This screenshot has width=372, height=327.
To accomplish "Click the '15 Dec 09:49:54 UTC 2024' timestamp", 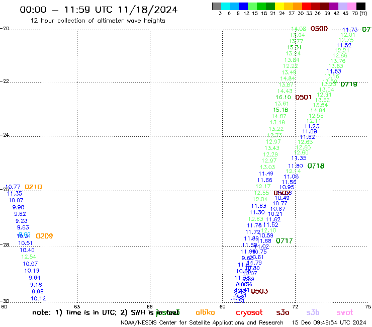I will (329, 322).
